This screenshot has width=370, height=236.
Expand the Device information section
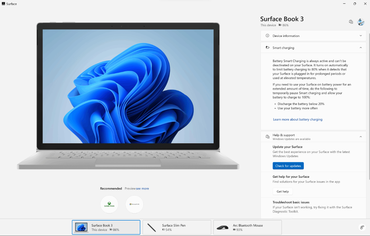click(313, 36)
